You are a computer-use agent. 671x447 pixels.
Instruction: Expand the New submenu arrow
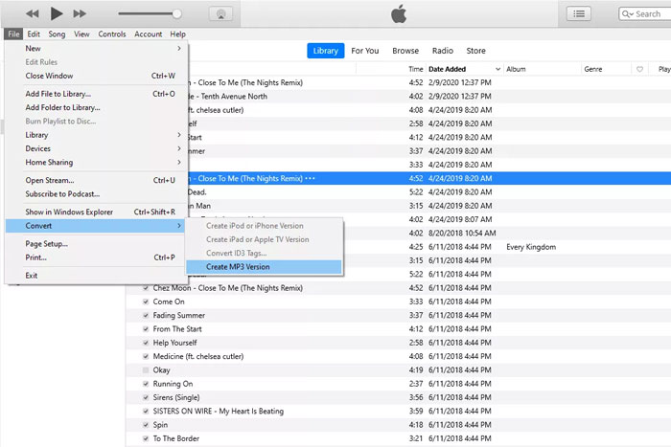(179, 48)
